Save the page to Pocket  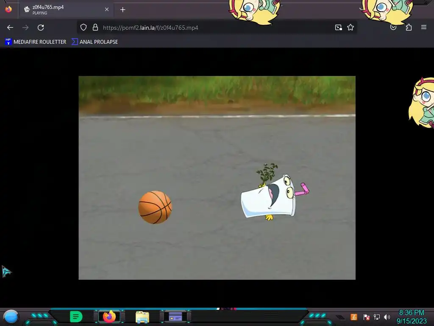[x=393, y=28]
